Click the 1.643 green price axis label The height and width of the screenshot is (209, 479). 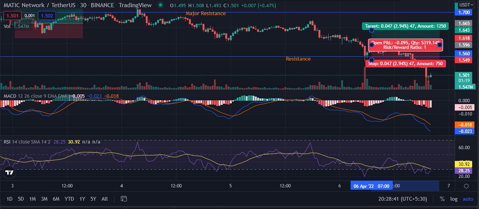point(464,30)
